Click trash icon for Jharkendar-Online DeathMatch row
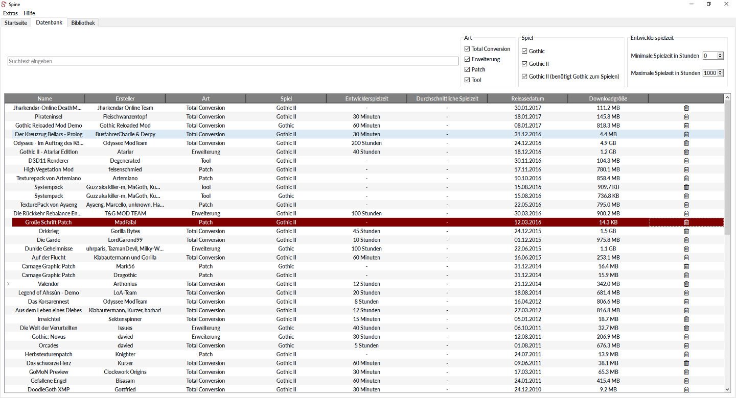The height and width of the screenshot is (398, 736). coord(686,108)
